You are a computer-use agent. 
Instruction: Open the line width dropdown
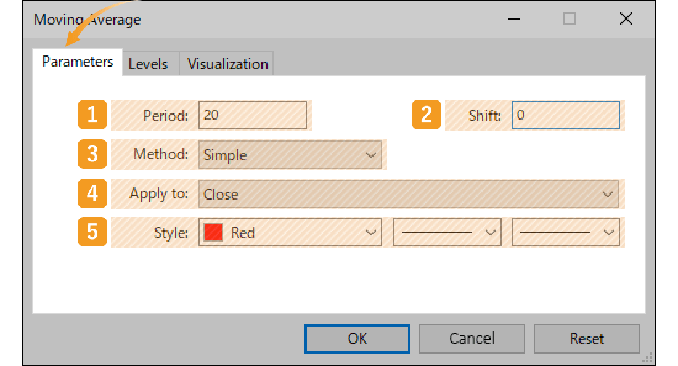(566, 232)
